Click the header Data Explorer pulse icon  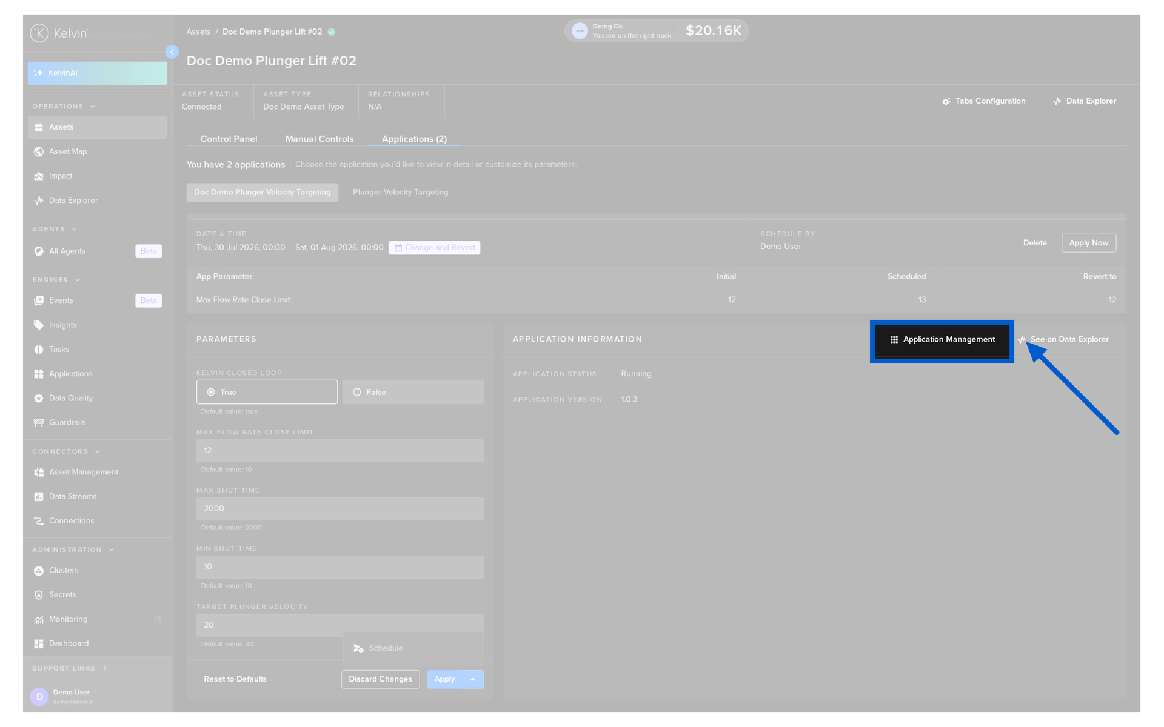coord(1057,101)
